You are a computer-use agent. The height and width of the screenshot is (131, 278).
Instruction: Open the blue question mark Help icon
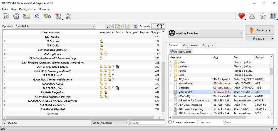273,16
